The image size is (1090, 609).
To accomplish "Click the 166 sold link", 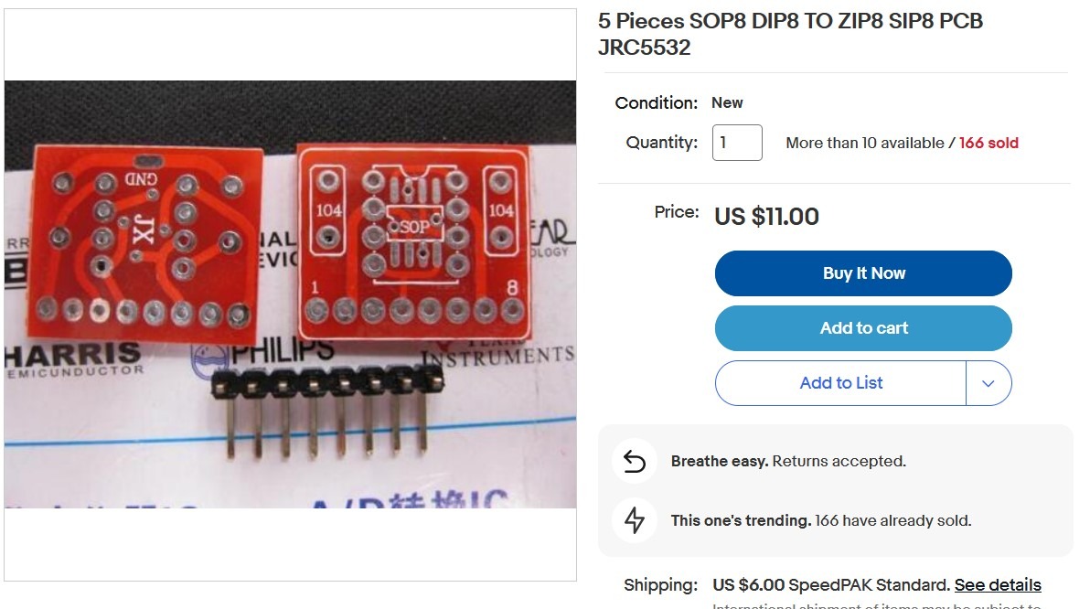I will click(x=988, y=144).
